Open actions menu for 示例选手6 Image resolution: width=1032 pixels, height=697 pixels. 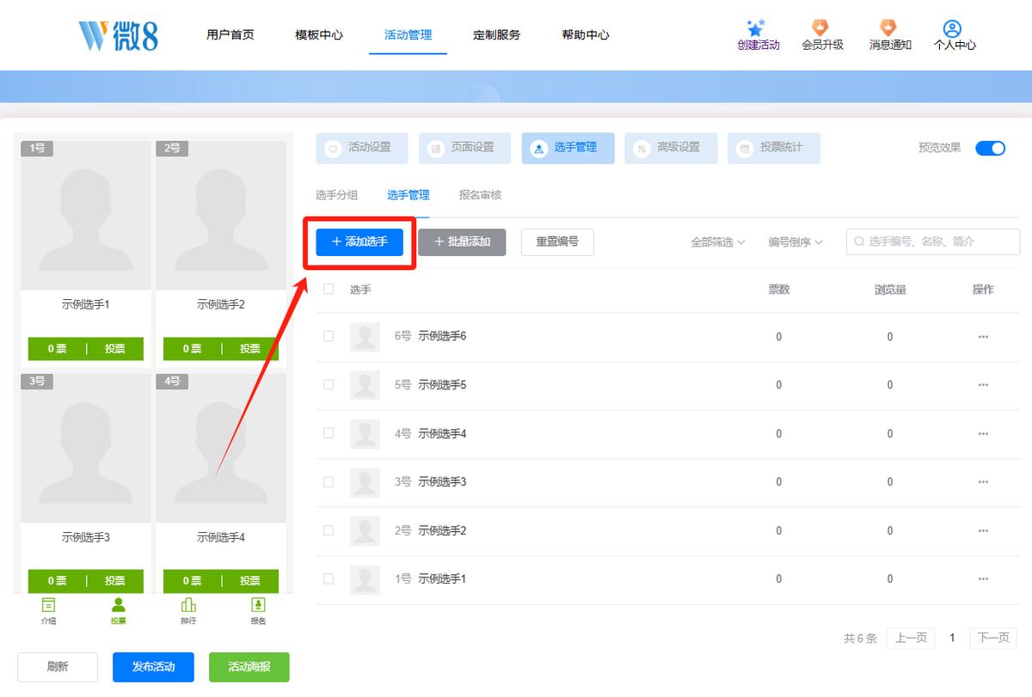[983, 337]
